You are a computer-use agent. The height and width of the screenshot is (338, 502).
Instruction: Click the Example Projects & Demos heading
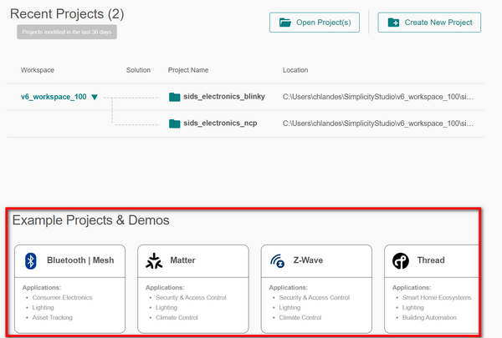(x=90, y=220)
